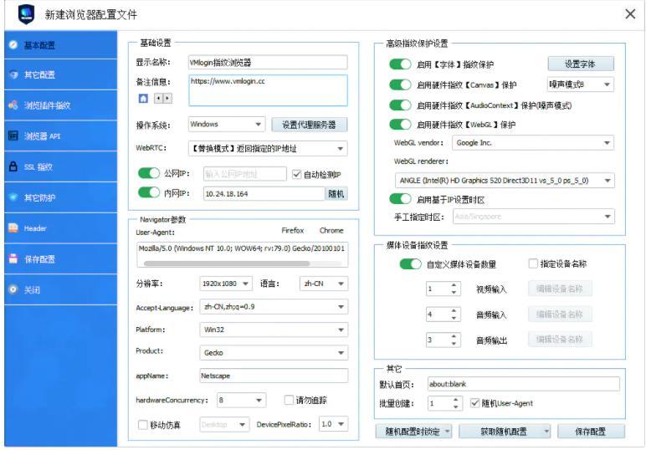Click the blue home icon under 备注信息
646x450 pixels.
tap(143, 99)
